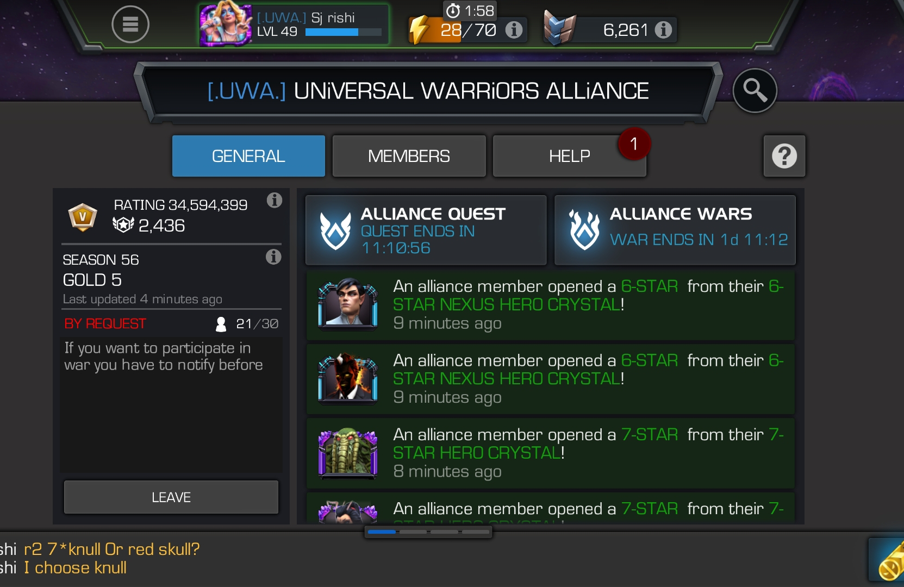Open the Alliance Wars panel
904x587 pixels.
tap(675, 230)
